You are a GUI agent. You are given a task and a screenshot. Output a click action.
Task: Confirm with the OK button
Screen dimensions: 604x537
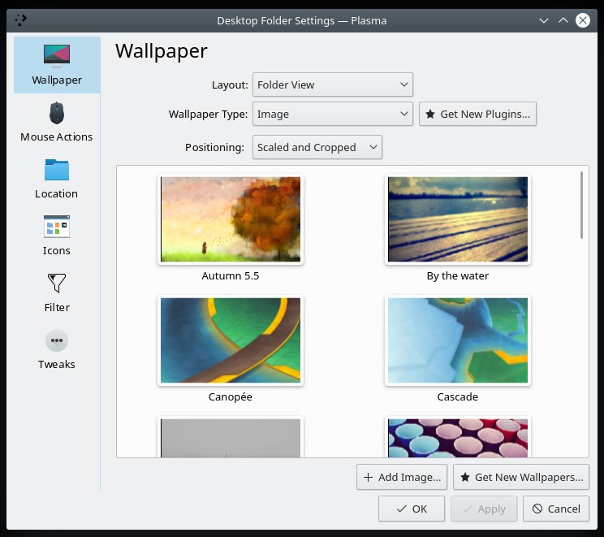point(412,509)
